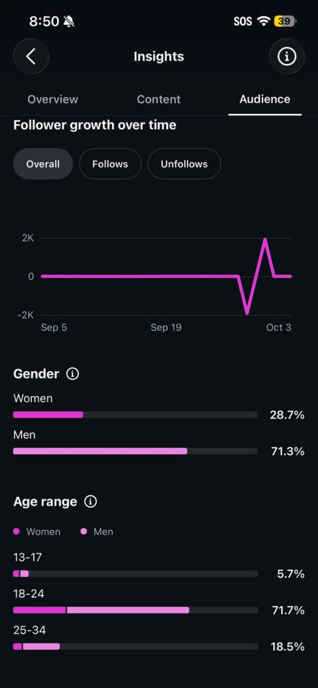Tap the info icon beside Age range

(x=91, y=501)
